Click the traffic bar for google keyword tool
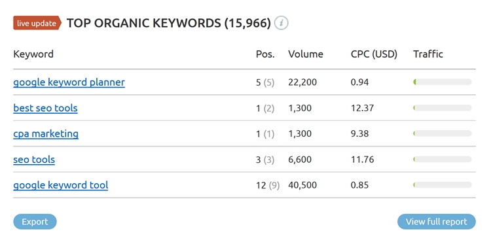Screen dimensions: 491x242 pyautogui.click(x=443, y=185)
